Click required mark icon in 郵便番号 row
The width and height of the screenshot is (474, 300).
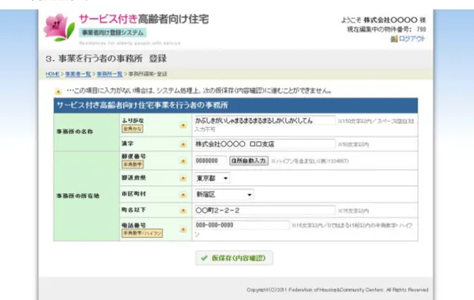183,161
